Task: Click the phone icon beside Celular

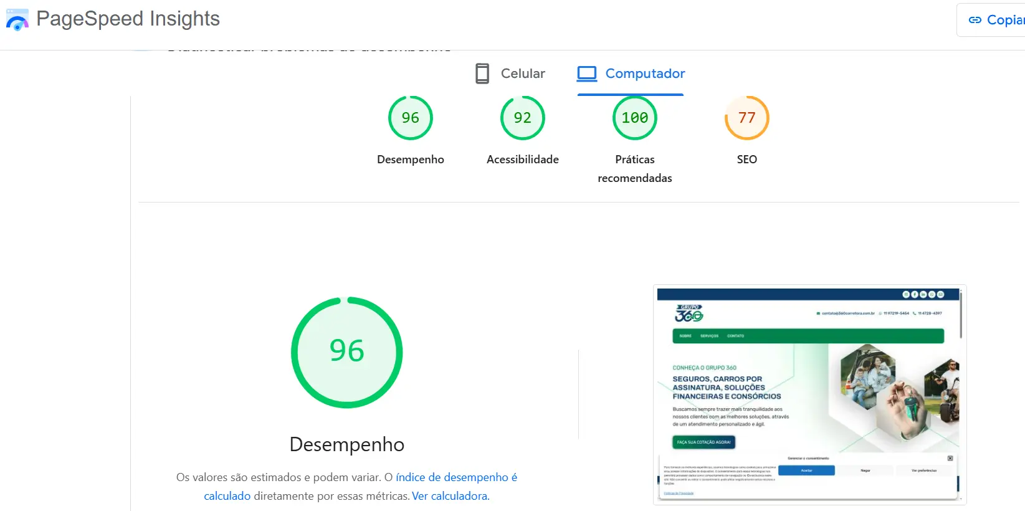Action: (482, 74)
